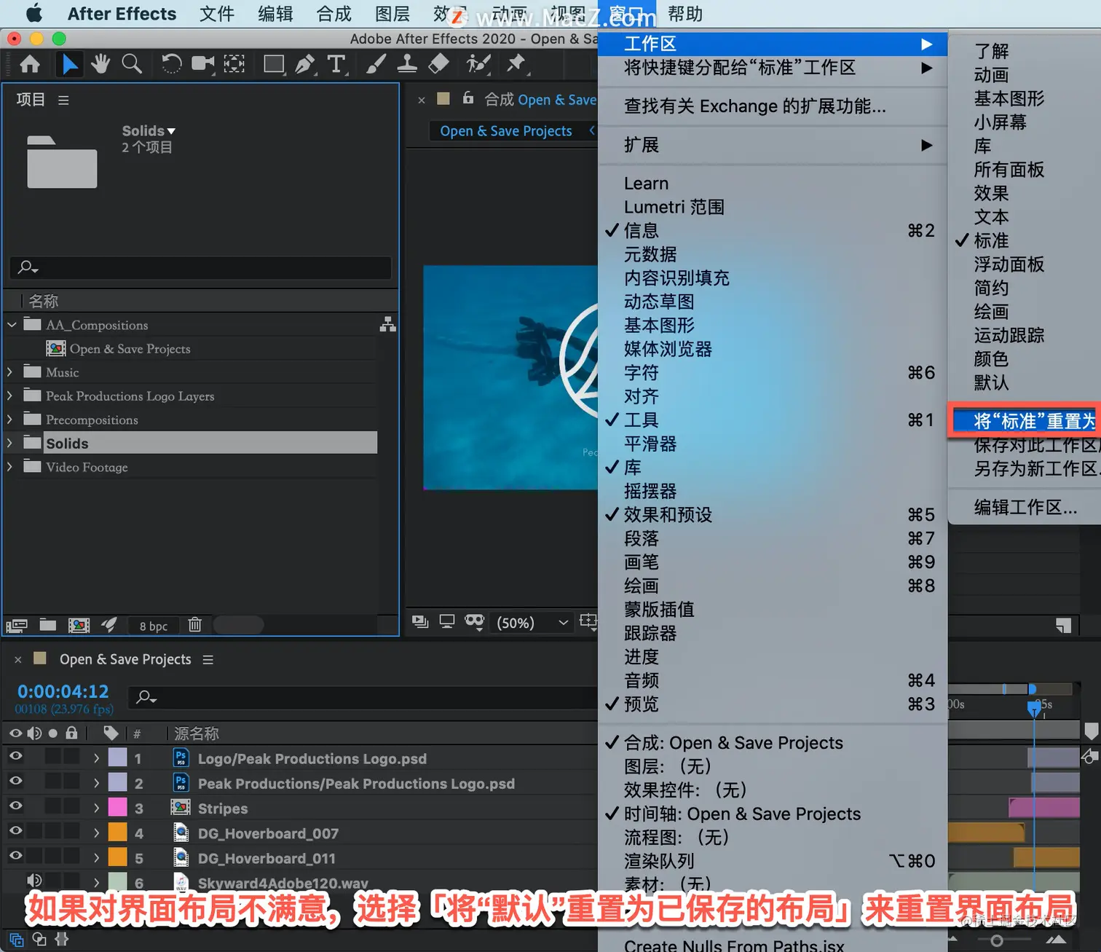The height and width of the screenshot is (952, 1101).
Task: Select the Pan Behind anchor point tool
Action: (234, 64)
